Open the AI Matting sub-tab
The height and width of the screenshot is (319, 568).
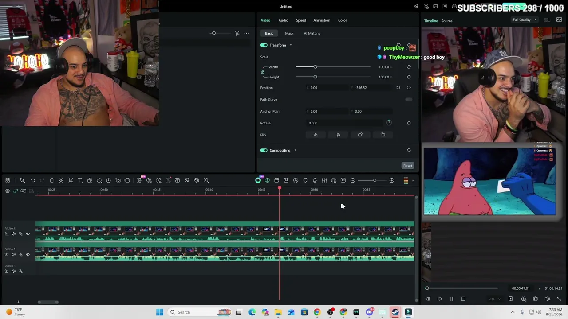coord(312,33)
